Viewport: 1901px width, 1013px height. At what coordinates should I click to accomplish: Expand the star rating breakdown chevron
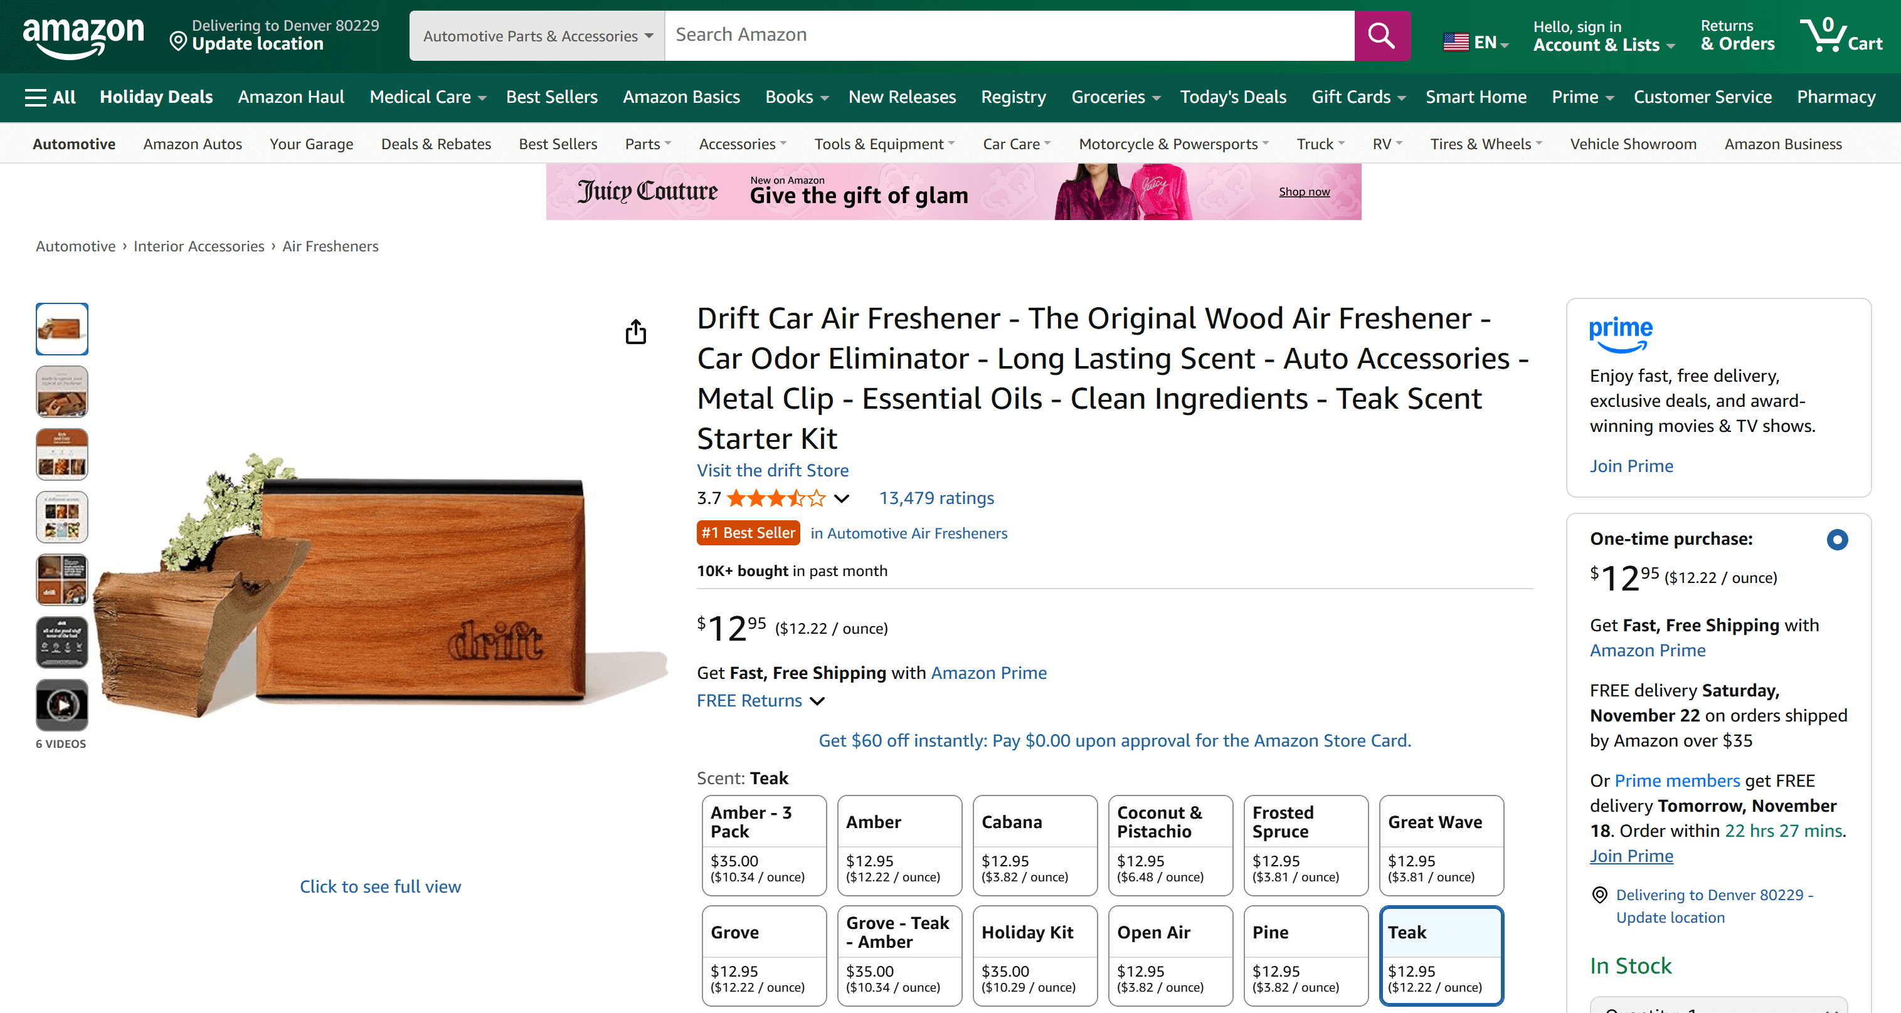click(x=841, y=499)
